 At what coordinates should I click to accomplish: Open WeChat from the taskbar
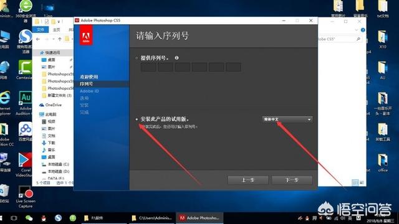29,218
